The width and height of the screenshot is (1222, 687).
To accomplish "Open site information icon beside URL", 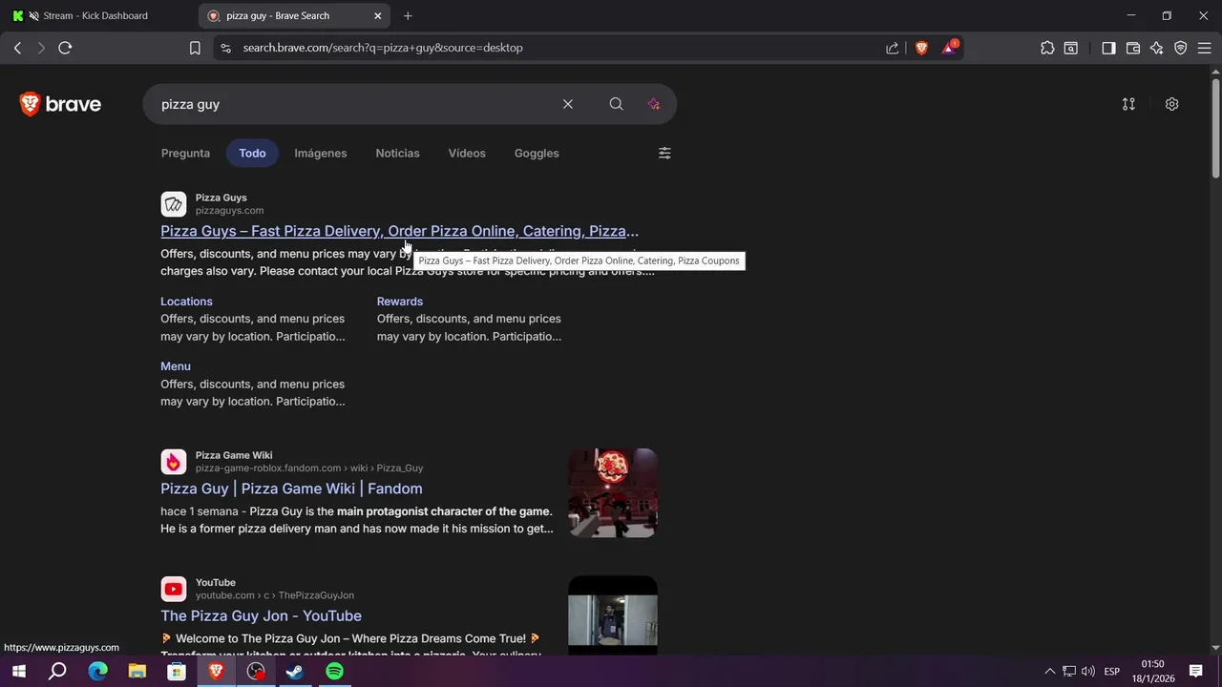I will click(224, 48).
